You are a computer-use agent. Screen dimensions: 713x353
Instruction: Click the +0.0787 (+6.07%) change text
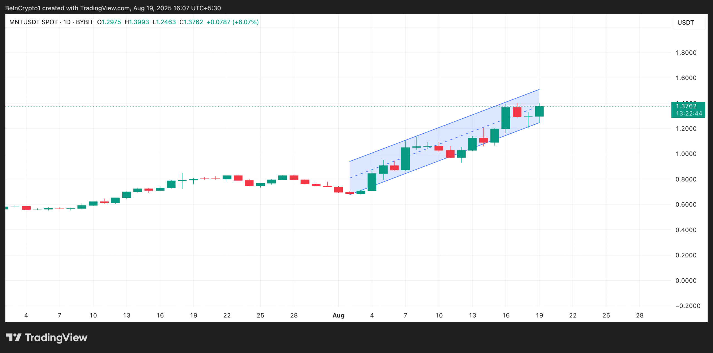click(233, 22)
